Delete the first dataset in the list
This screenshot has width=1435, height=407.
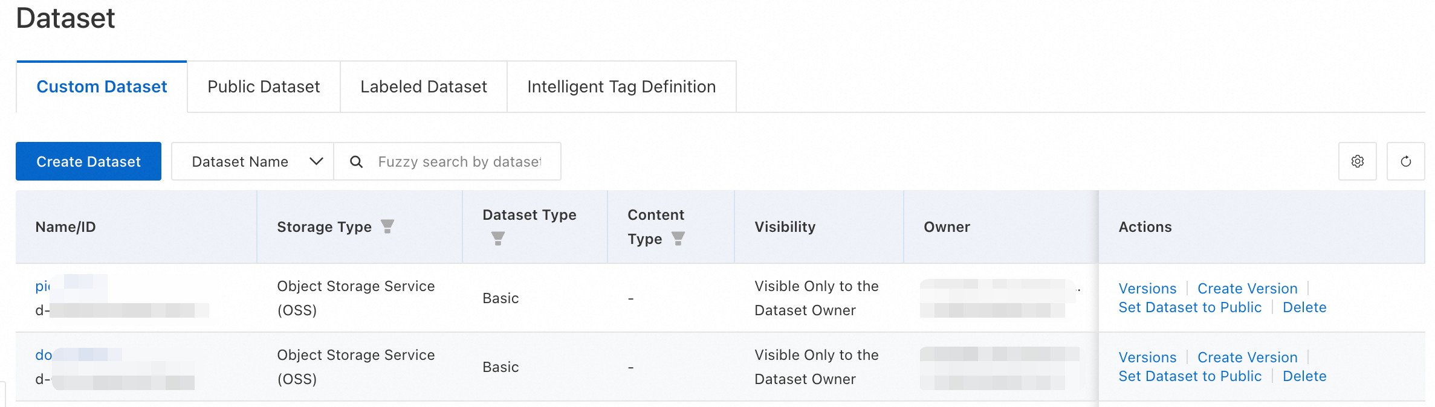(x=1304, y=307)
